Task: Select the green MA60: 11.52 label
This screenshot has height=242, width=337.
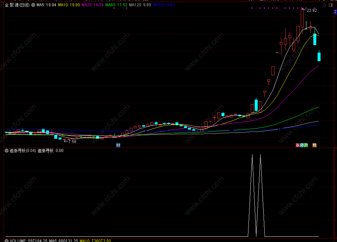Action: (x=116, y=5)
